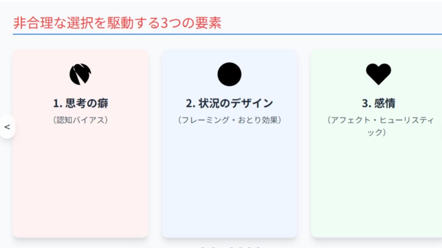Click the heart icon above 感情
This screenshot has width=442, height=248.
click(379, 74)
